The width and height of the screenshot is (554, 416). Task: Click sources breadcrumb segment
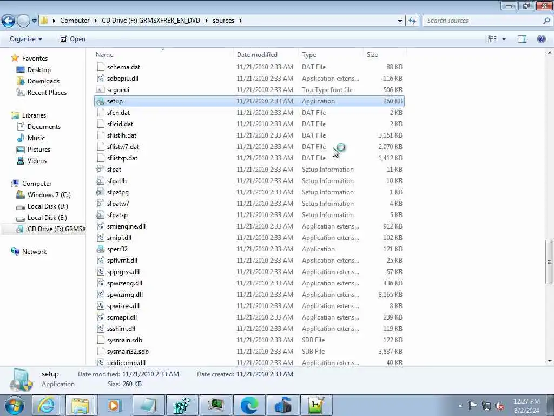tap(223, 21)
